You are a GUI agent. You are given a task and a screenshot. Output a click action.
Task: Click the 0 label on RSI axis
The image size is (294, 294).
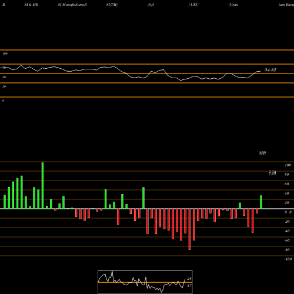[3, 101]
